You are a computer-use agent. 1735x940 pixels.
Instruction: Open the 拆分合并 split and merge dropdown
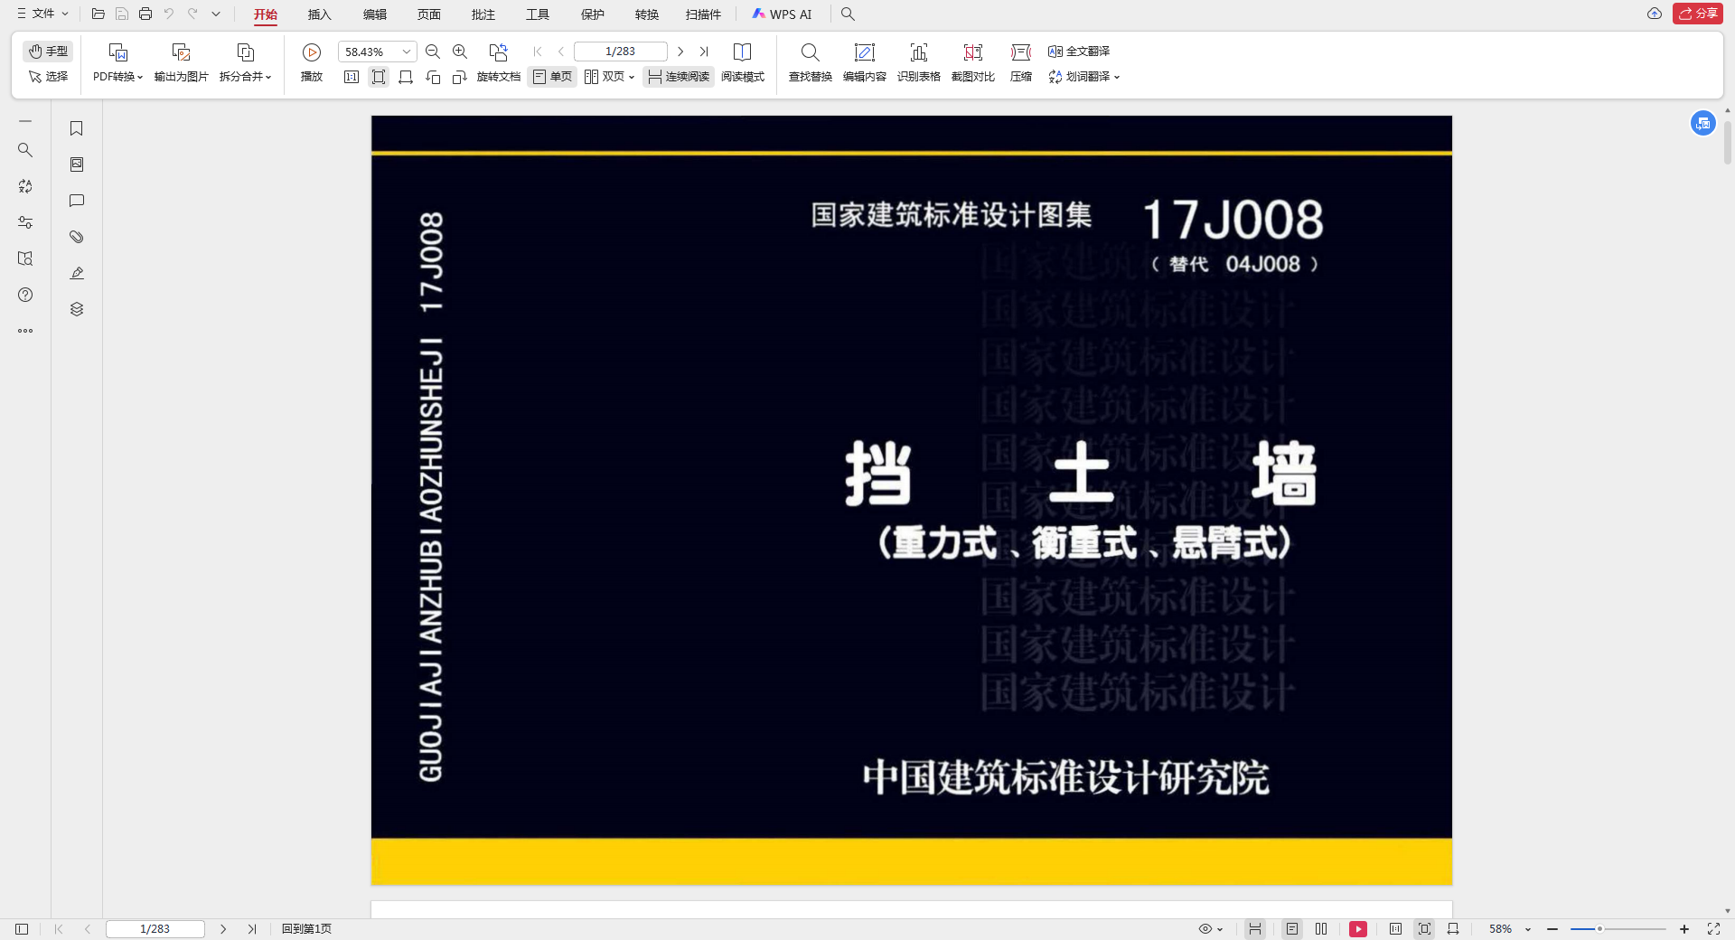pyautogui.click(x=245, y=77)
